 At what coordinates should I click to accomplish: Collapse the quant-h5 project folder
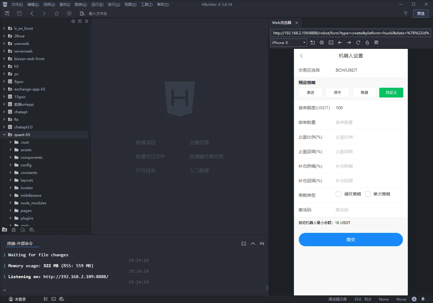4,134
